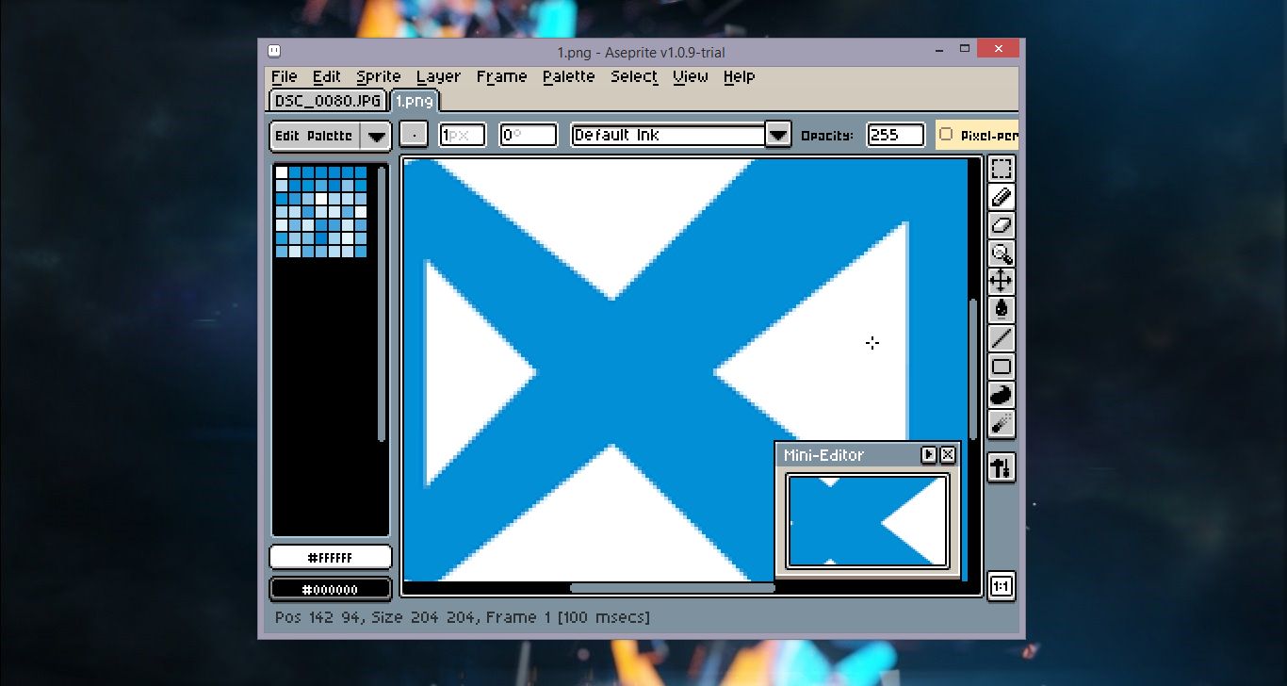Expand the Edit Palette dropdown arrow
The height and width of the screenshot is (686, 1287).
[376, 136]
